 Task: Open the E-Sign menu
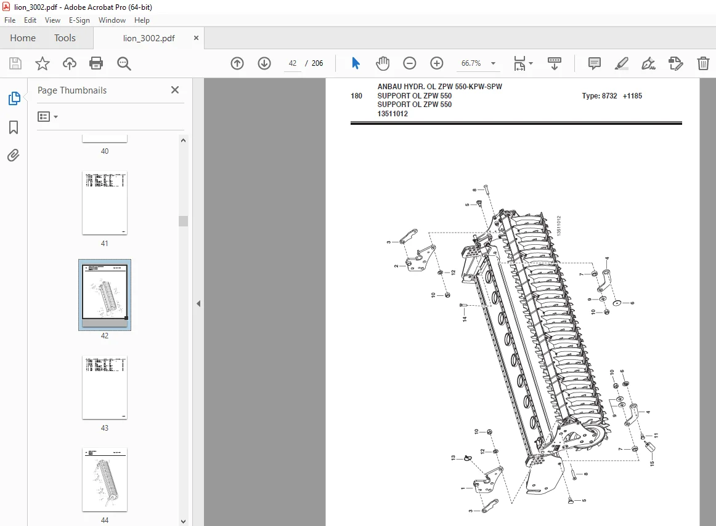pyautogui.click(x=79, y=20)
